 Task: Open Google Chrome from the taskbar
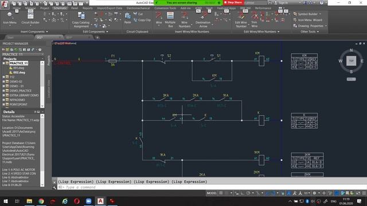[41, 201]
